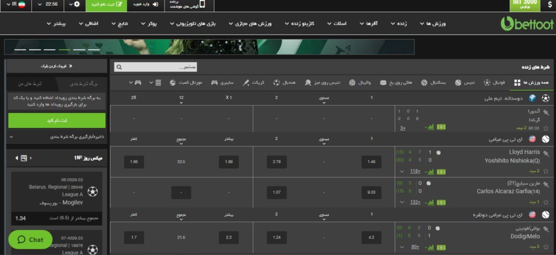
Task: Pin the Lloyd Harris match
Action: pyautogui.click(x=546, y=152)
